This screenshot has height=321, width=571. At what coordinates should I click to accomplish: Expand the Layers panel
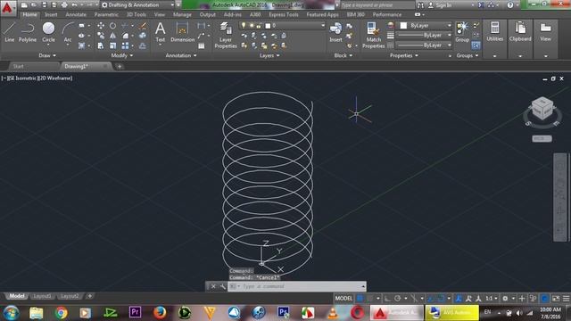(x=269, y=55)
